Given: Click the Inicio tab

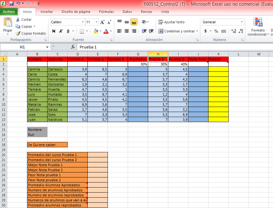Looking at the screenshot, I should click(x=27, y=12).
